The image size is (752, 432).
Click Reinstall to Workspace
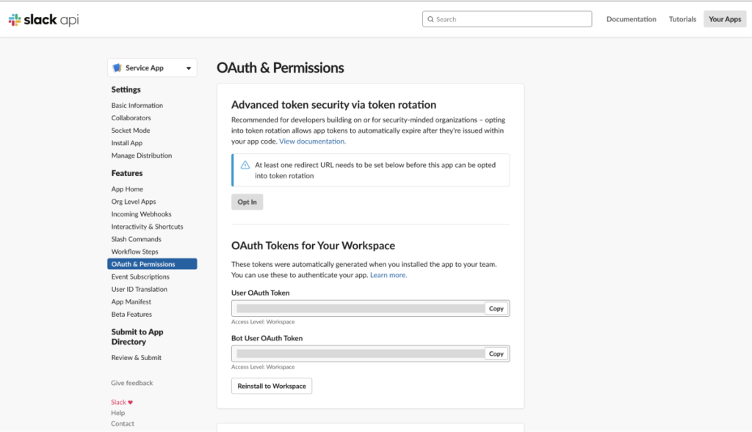coord(272,386)
